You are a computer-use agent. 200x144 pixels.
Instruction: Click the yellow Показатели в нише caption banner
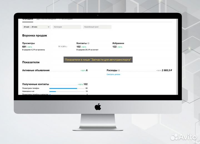pos(98,60)
